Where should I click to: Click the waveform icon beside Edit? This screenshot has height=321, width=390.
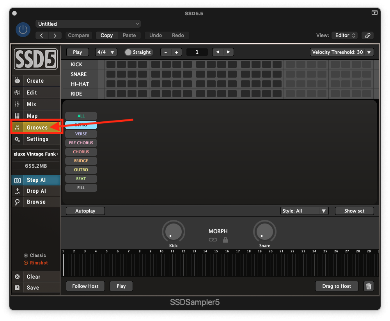click(17, 92)
